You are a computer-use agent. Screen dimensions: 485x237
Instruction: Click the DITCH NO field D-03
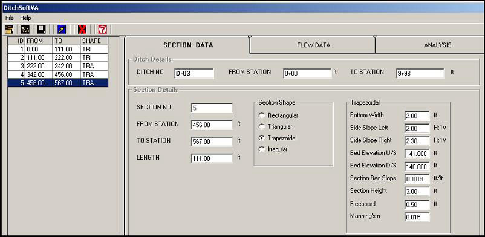194,73
